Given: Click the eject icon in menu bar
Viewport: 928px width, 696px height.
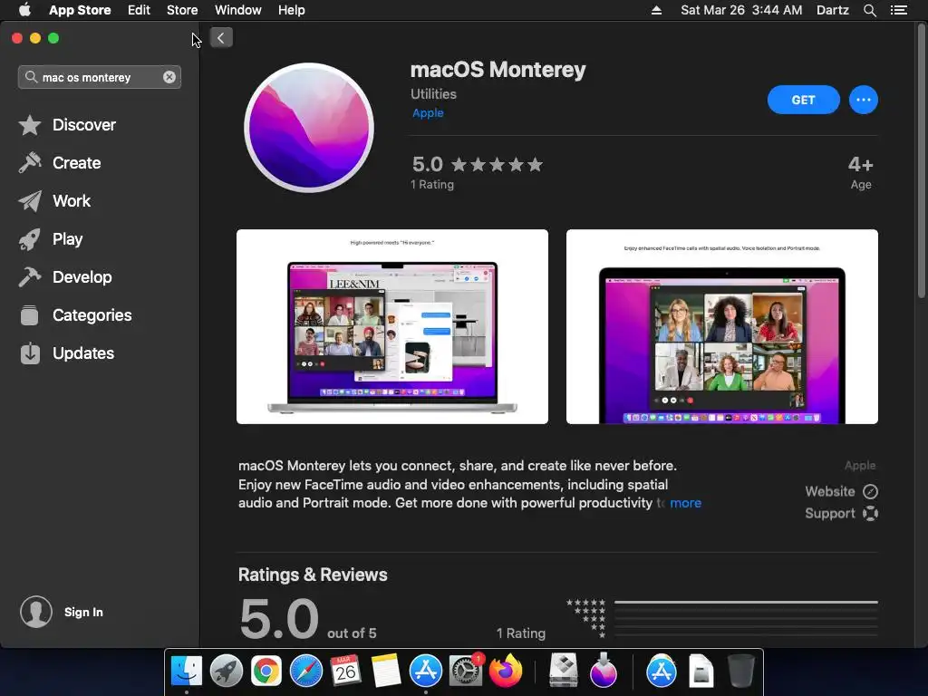Looking at the screenshot, I should 656,10.
